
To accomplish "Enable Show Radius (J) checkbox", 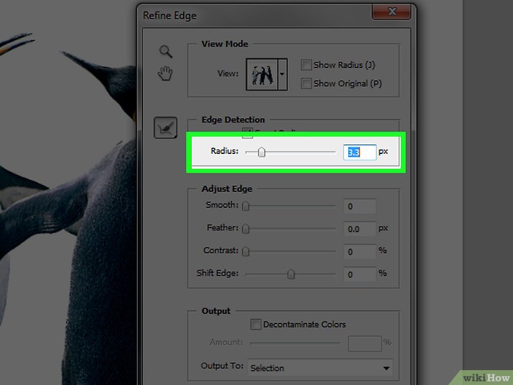I will [x=306, y=65].
